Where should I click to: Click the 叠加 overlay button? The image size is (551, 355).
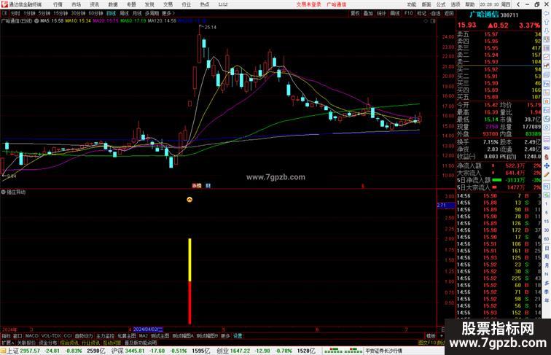click(368, 13)
